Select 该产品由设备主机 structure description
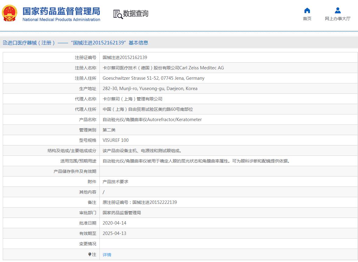358x262 pixels. coord(142,151)
